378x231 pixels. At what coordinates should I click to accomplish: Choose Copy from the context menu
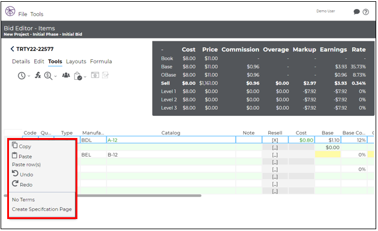(22, 146)
